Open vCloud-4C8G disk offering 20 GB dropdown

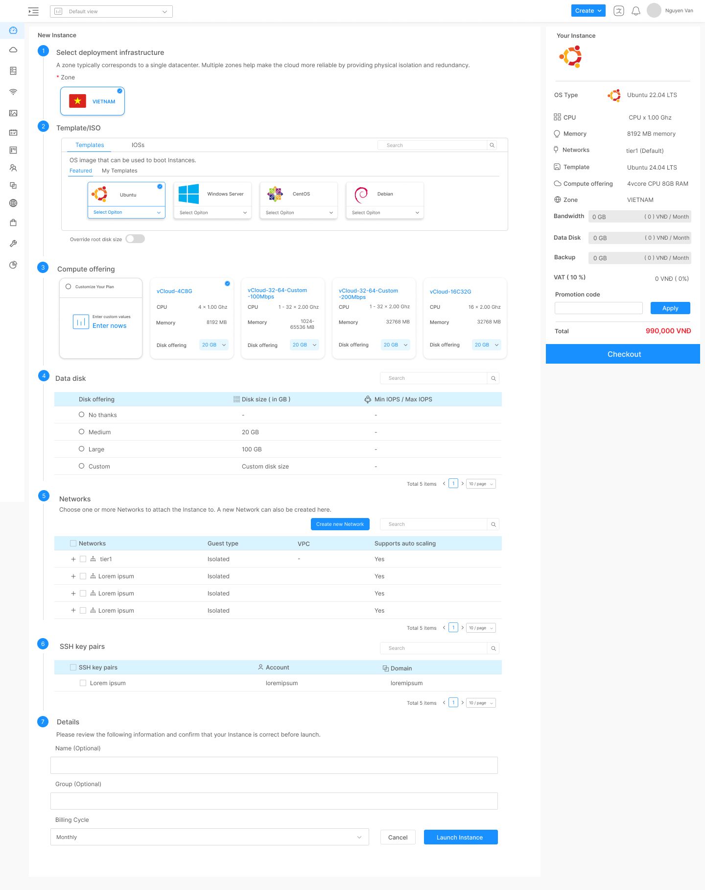coord(214,345)
